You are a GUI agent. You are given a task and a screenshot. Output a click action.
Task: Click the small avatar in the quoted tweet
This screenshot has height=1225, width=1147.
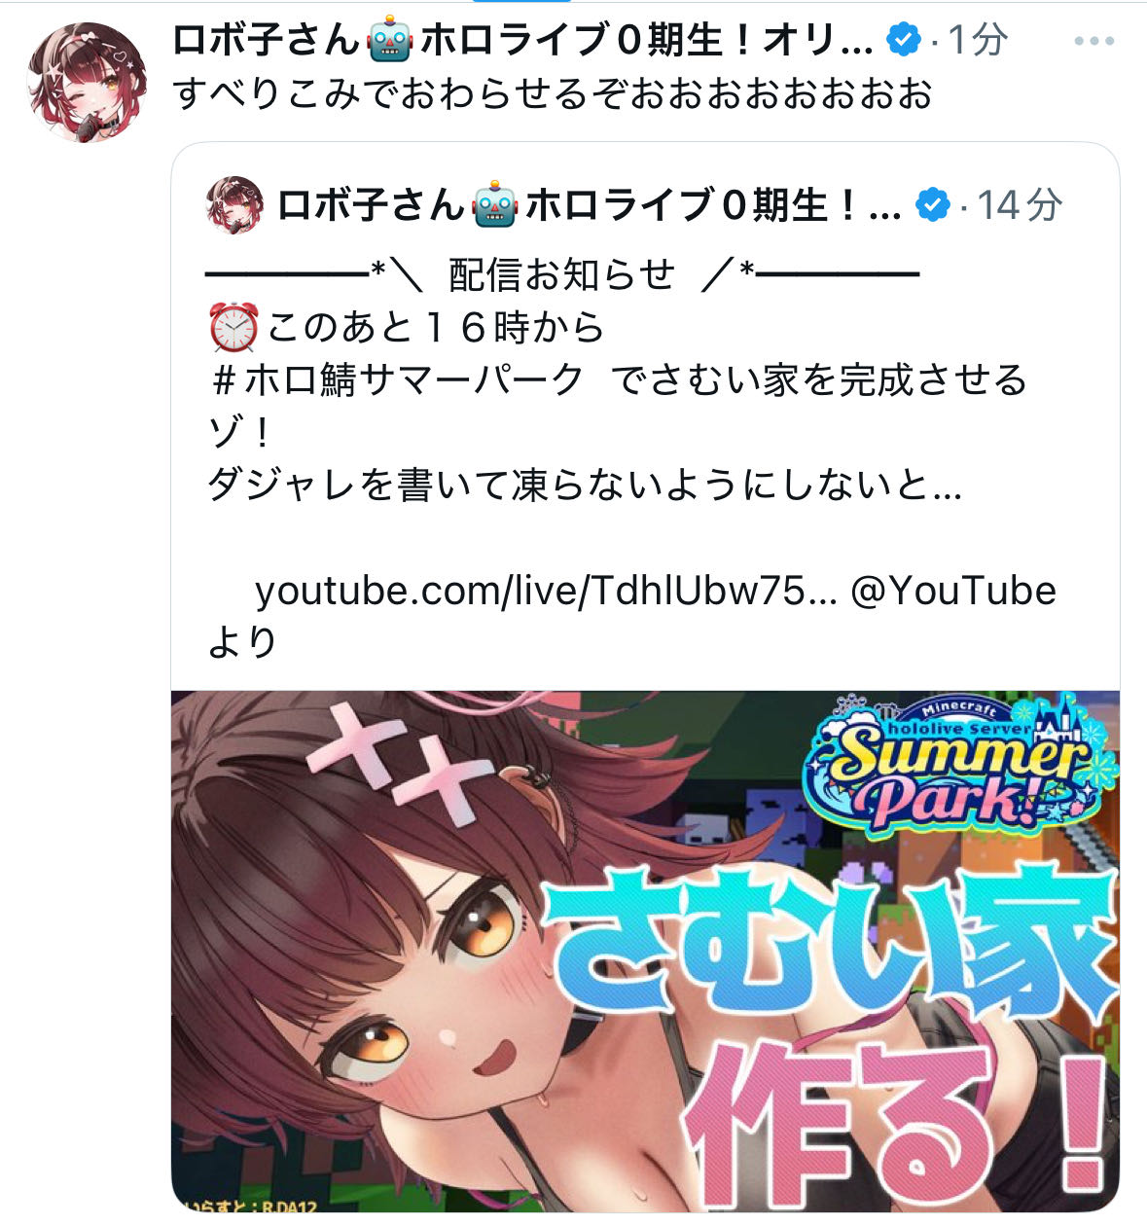(x=235, y=205)
